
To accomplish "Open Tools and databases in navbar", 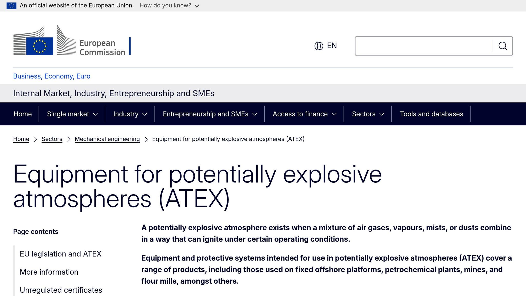I will pos(431,114).
